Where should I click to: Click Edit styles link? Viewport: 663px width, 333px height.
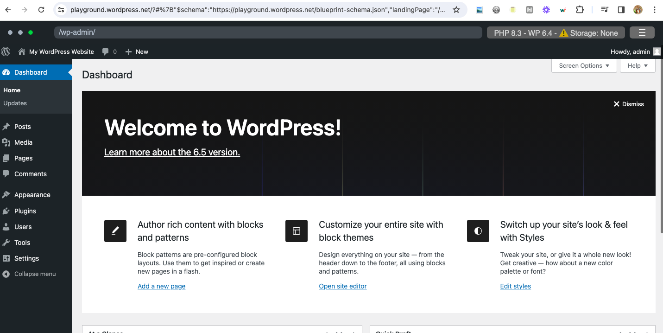pos(516,286)
